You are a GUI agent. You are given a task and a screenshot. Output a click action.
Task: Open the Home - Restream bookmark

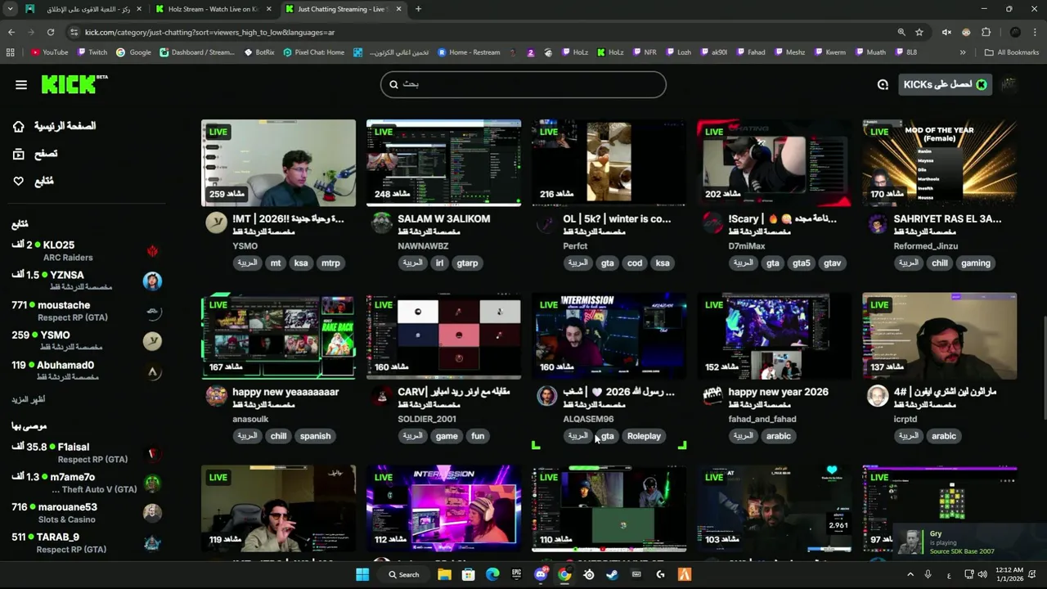469,52
